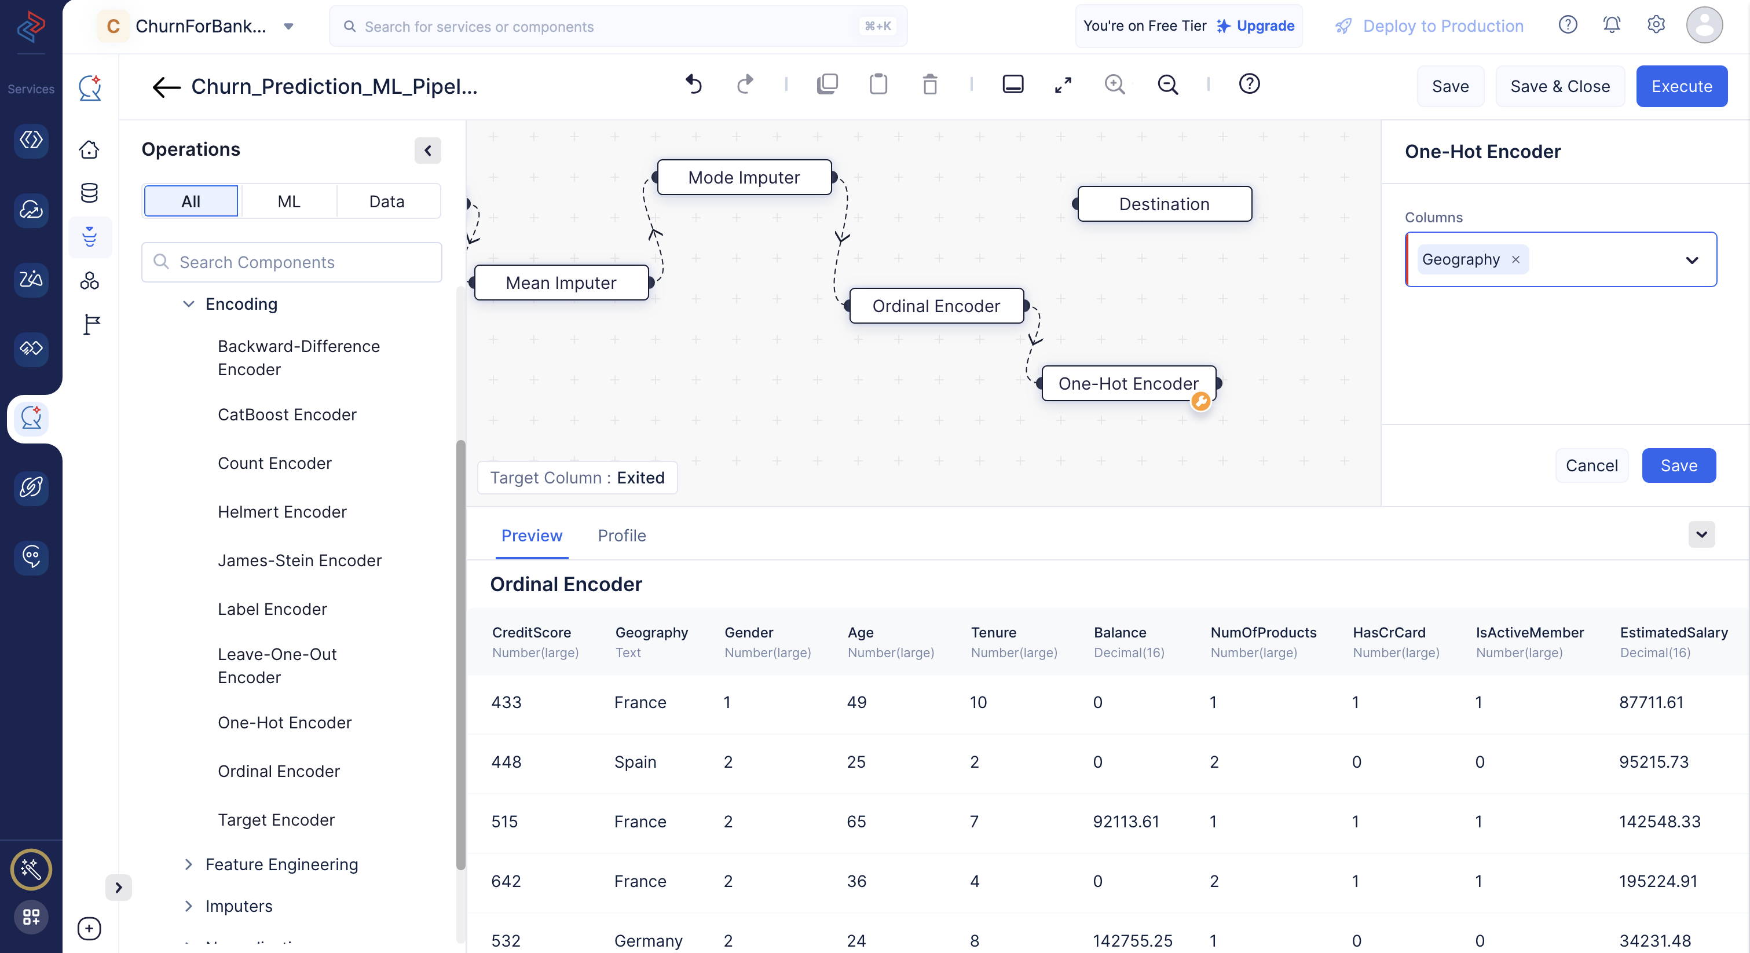
Task: Click the redo arrow icon
Action: pyautogui.click(x=745, y=85)
